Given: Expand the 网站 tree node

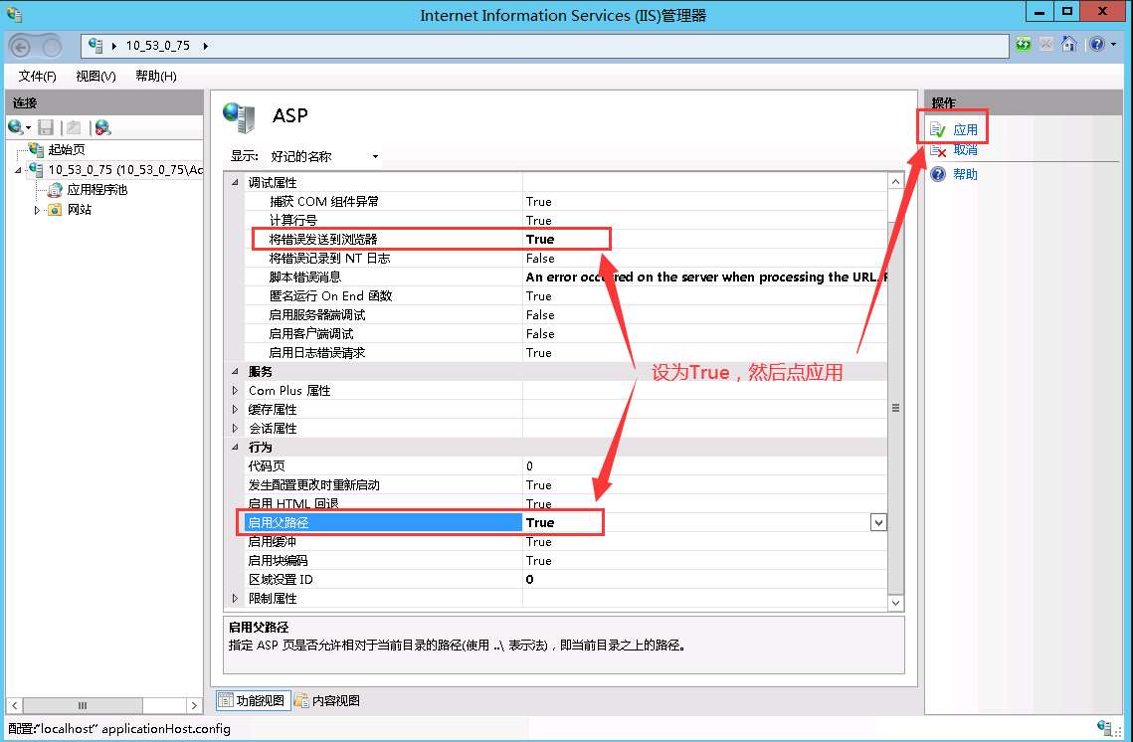Looking at the screenshot, I should point(38,210).
